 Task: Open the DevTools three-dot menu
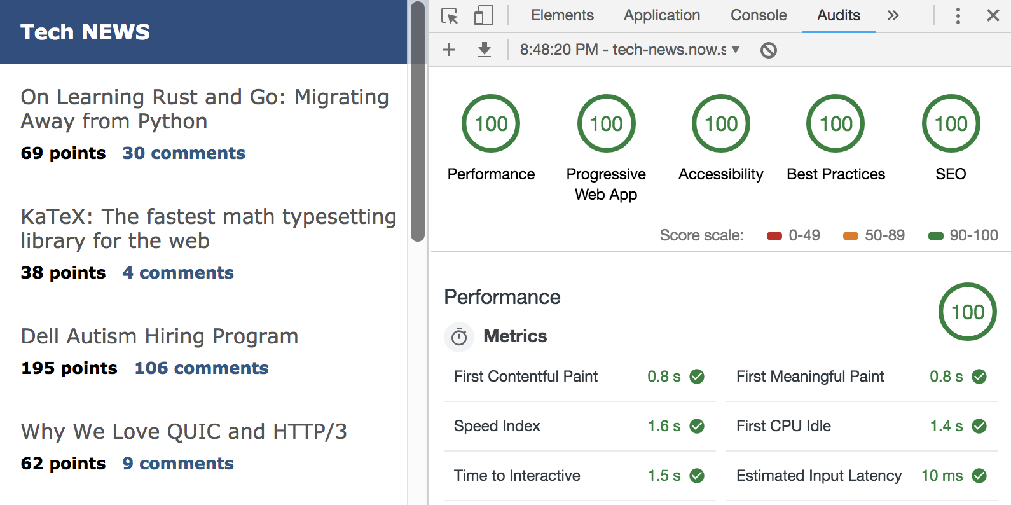pos(958,16)
